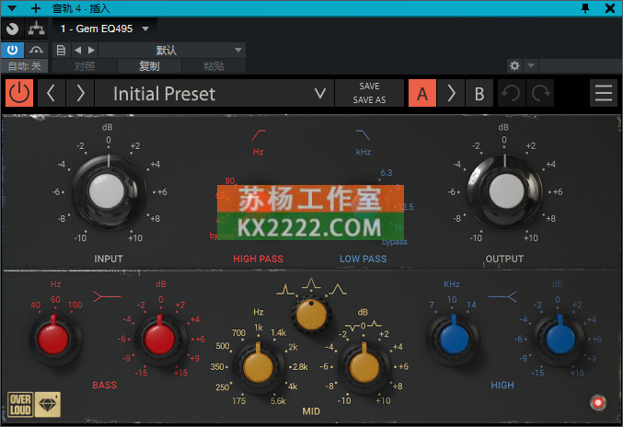Click the redo arrow icon
This screenshot has height=427, width=623.
coord(540,93)
